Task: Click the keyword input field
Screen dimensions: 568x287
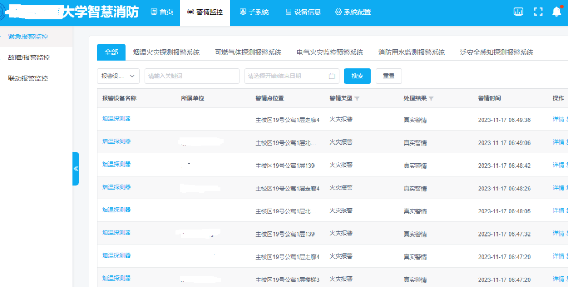Action: click(x=191, y=76)
